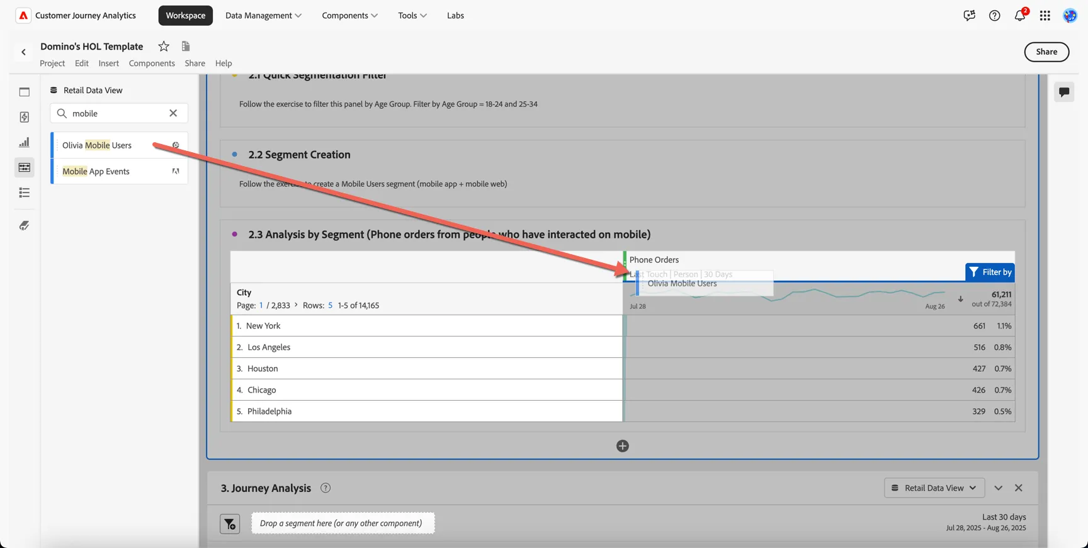Open the comments speech bubble on right

tap(1064, 92)
